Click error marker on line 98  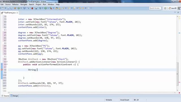coord(2,70)
